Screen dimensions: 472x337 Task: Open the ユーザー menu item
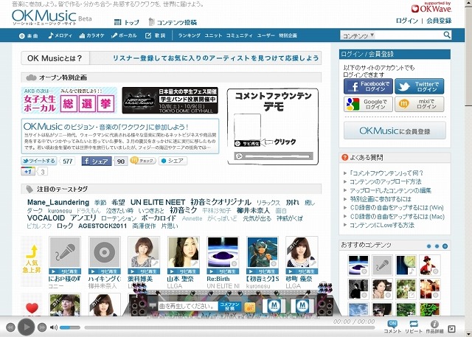tap(265, 35)
